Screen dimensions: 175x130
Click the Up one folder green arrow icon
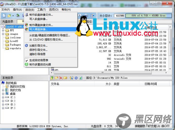tap(52, 78)
